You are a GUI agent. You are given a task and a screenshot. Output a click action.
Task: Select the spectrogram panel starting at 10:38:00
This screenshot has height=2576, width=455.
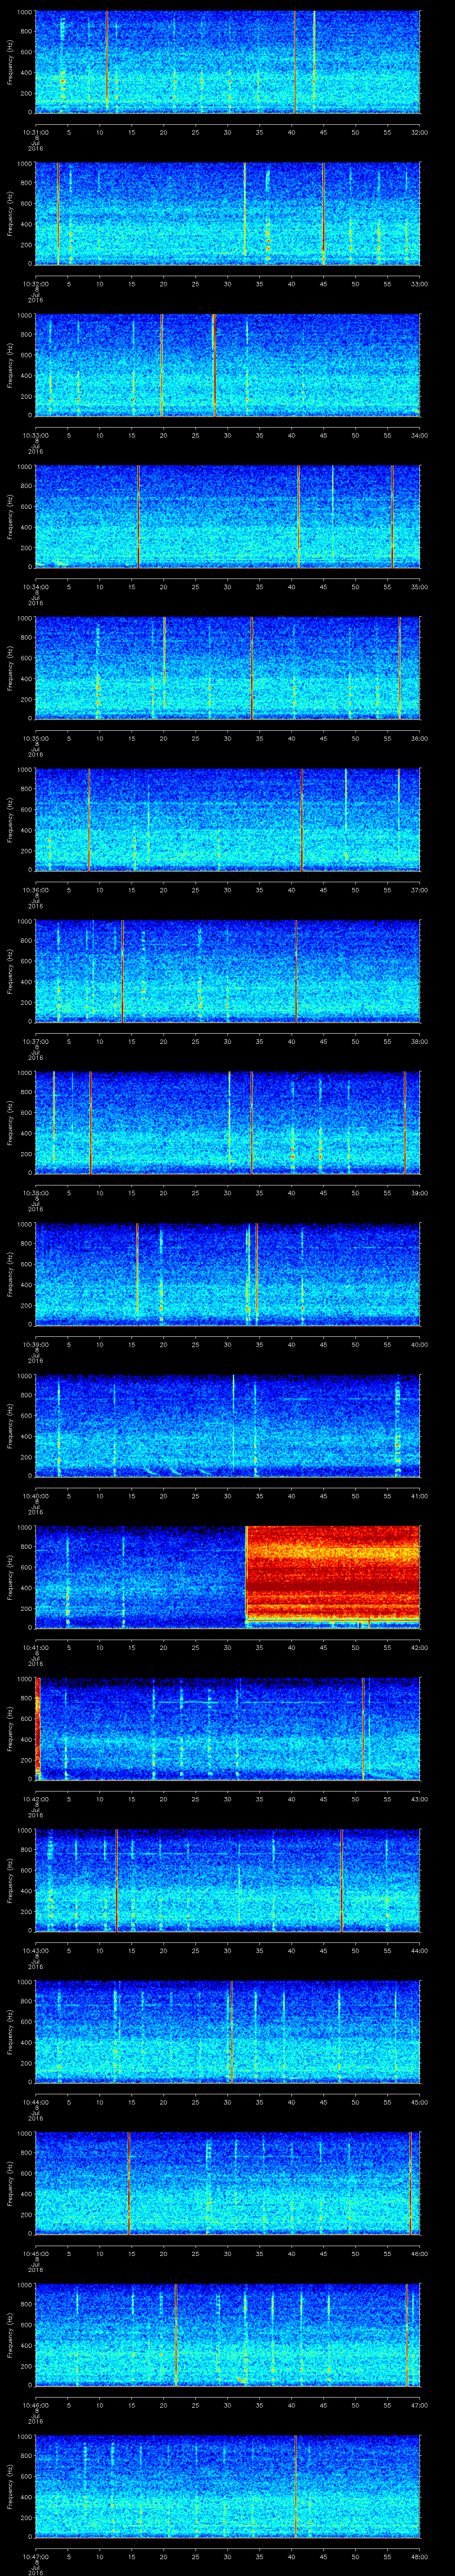[x=227, y=1123]
